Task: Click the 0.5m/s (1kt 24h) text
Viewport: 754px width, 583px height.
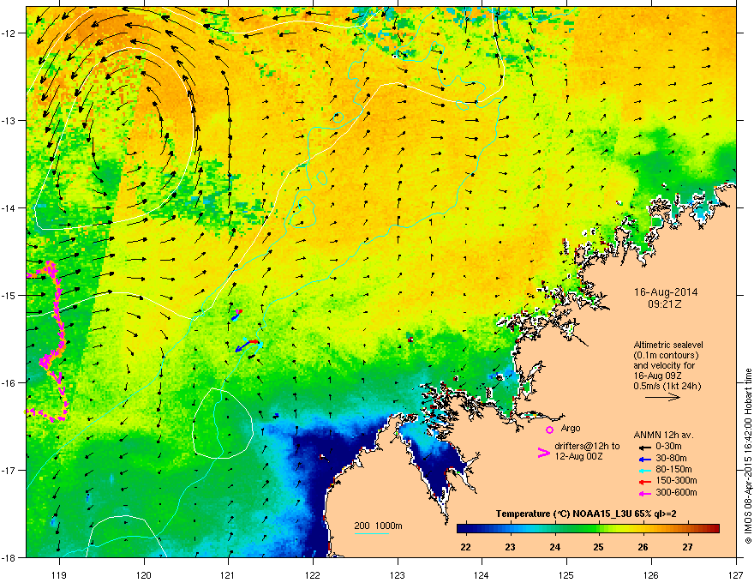Action: click(x=667, y=386)
